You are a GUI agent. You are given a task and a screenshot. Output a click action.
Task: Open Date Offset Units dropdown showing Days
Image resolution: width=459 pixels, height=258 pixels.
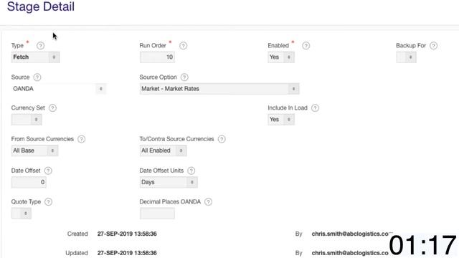coord(169,182)
